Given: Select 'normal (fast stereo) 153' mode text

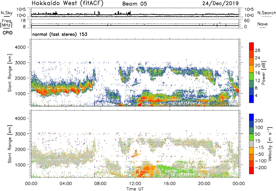Looking at the screenshot, I should (60, 34).
